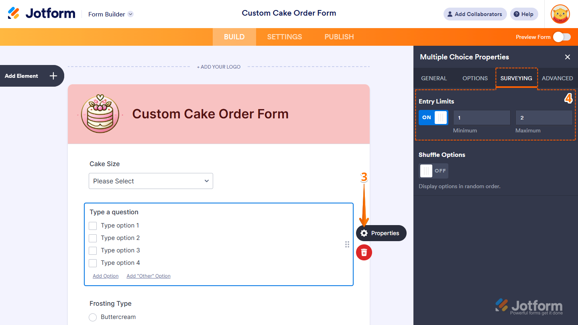Click the Add Element plus icon
Viewport: 578px width, 325px height.
coord(53,76)
